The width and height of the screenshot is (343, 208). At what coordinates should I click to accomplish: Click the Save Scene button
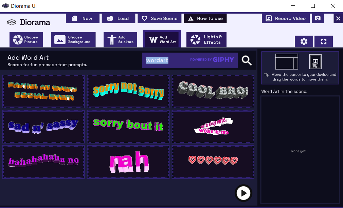tap(159, 18)
